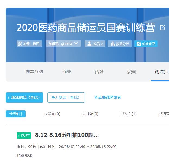Switch to the 课堂互动 tab
Image resolution: width=169 pixels, height=168 pixels.
click(x=34, y=72)
